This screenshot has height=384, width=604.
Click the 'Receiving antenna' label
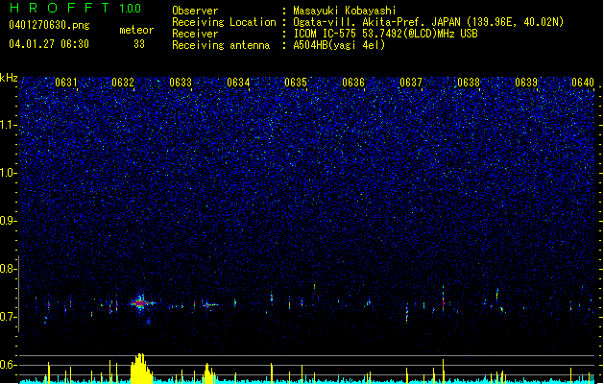click(221, 45)
